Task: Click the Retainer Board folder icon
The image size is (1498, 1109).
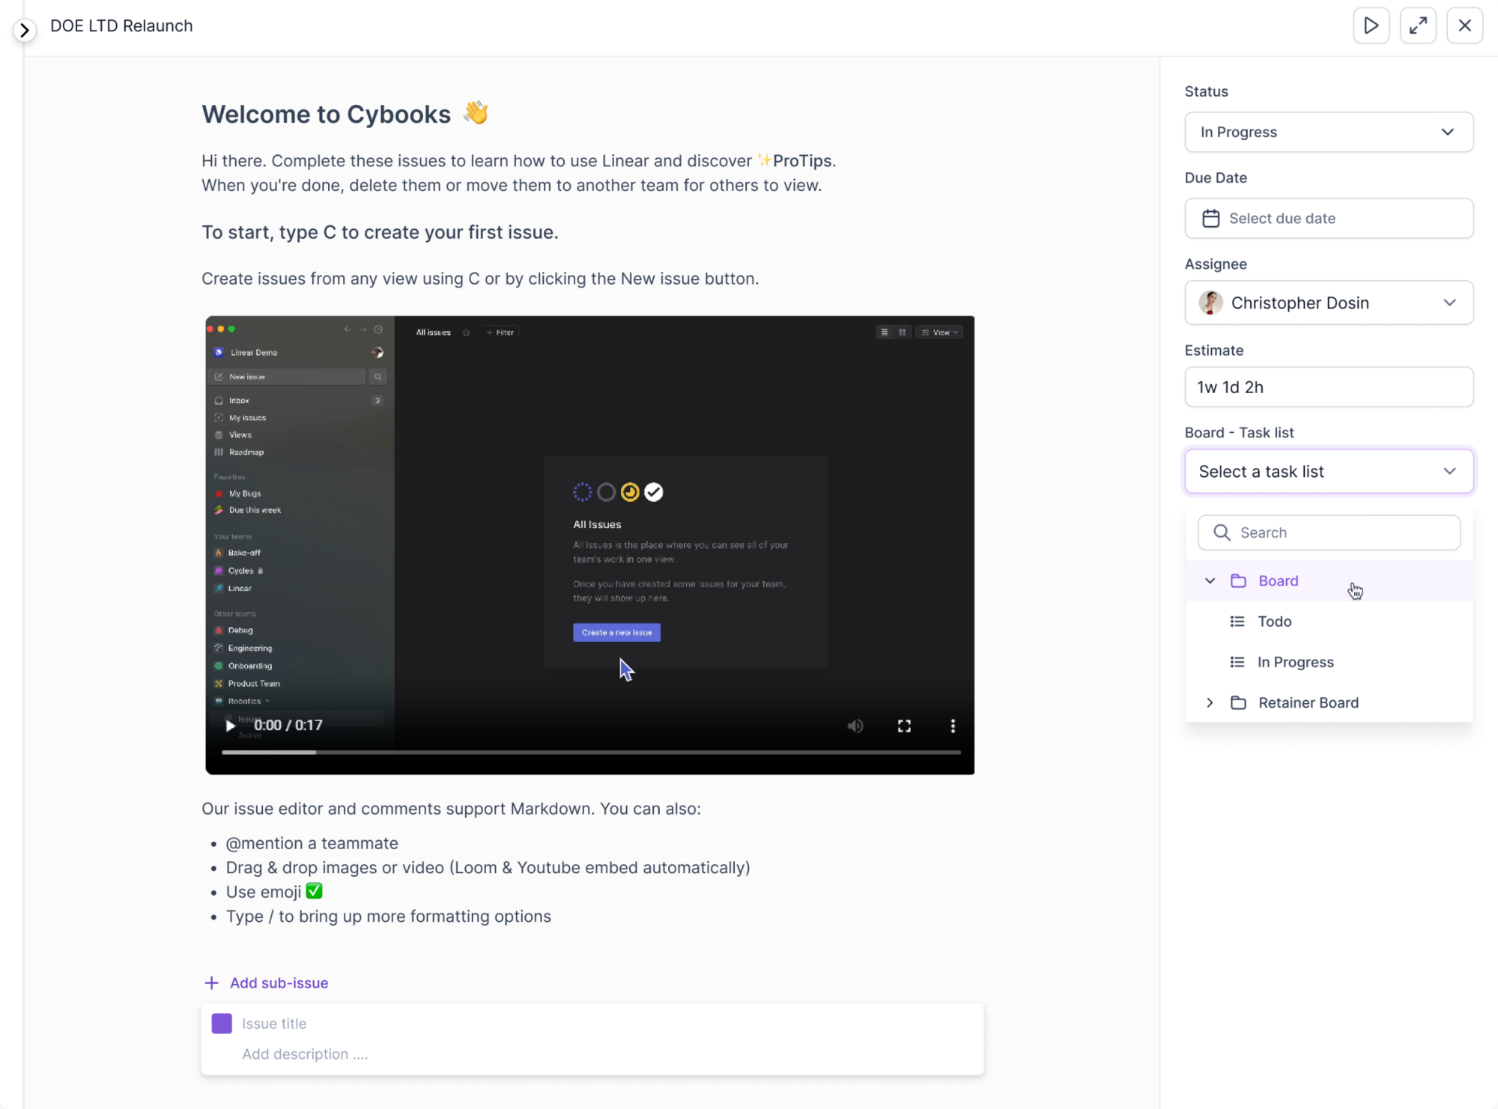Action: [1238, 702]
